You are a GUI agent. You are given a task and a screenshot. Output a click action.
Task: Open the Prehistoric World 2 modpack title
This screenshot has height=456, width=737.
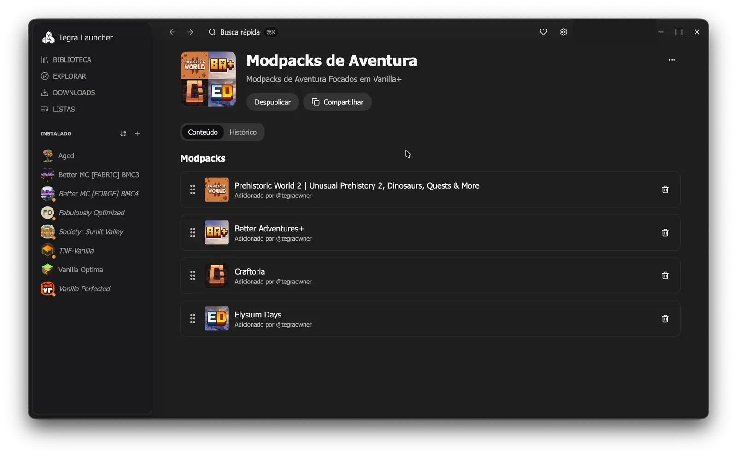pos(357,186)
